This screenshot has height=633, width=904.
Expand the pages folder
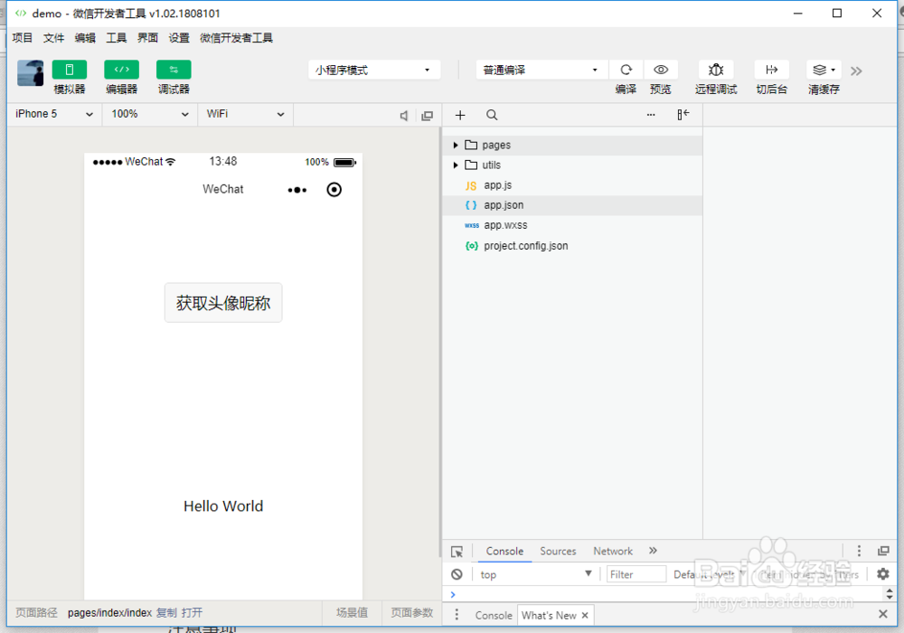455,144
